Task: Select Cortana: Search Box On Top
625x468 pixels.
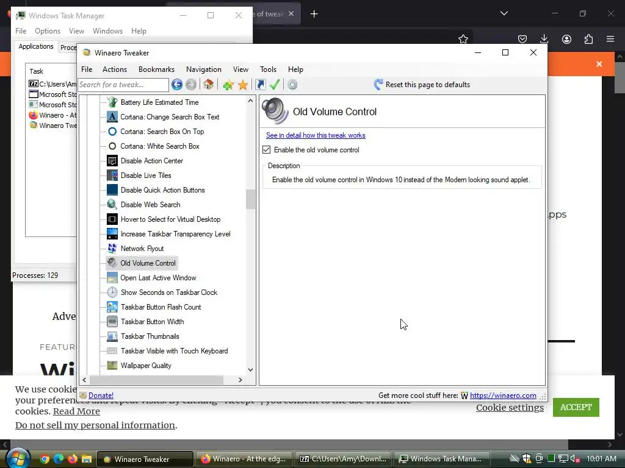Action: [162, 132]
